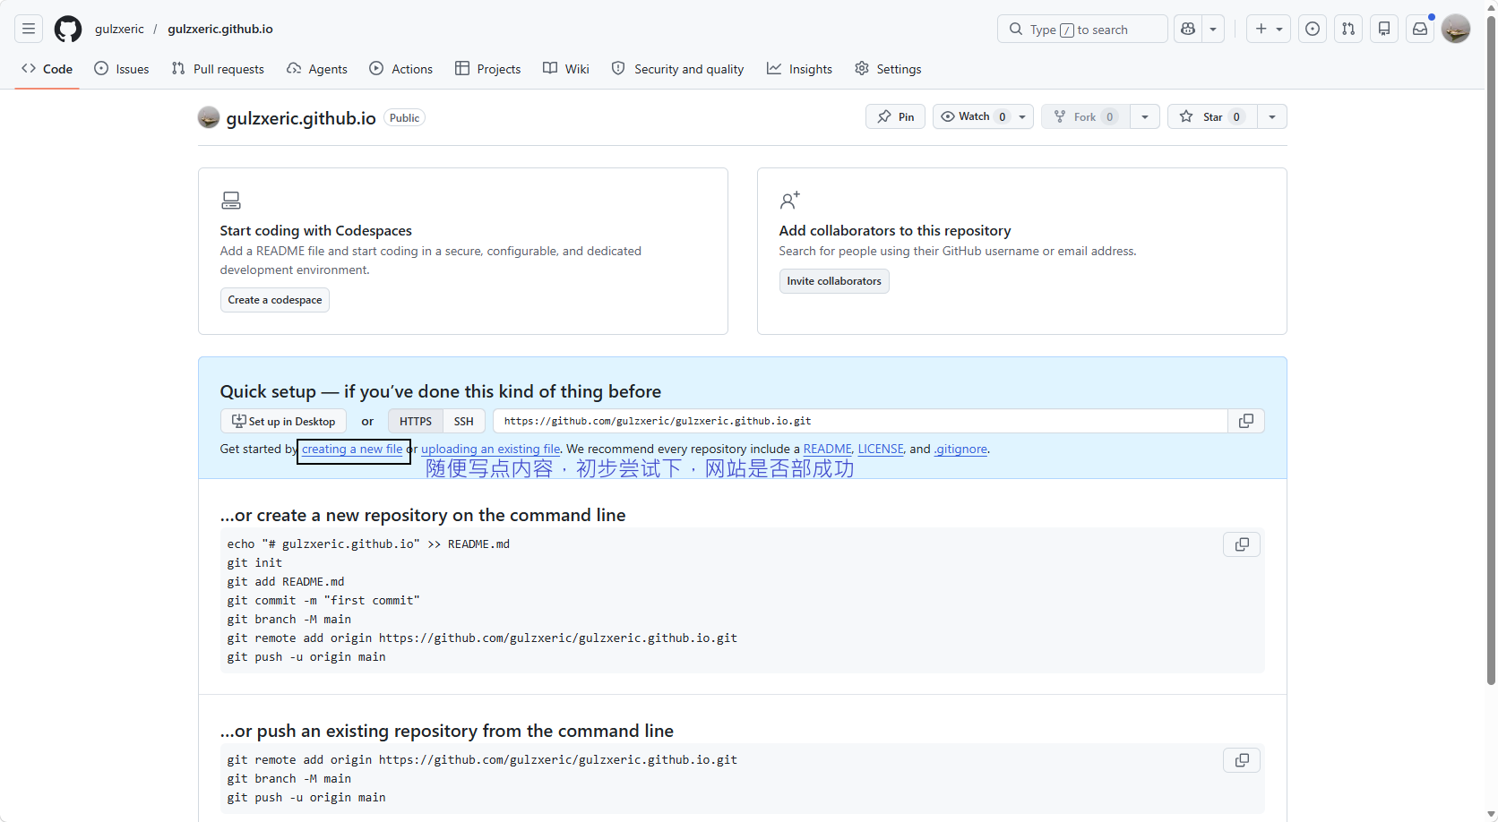Click the gulzxeric.github.io repository title

click(301, 118)
